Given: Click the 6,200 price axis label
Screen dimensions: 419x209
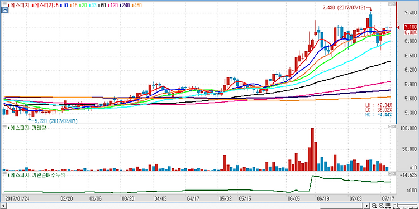Looking at the screenshot, I should [x=411, y=70].
